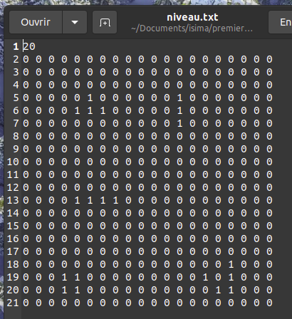Click the ~/Documents/isima/premier file path subtitle
This screenshot has height=319, width=292.
point(192,28)
